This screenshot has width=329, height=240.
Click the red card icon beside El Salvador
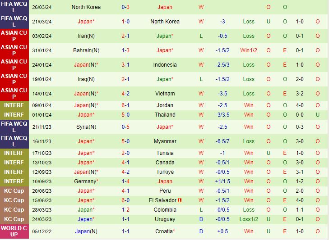point(179,200)
